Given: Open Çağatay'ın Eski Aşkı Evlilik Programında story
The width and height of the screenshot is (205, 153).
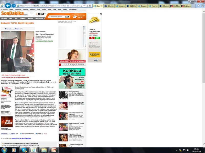Looking at the screenshot, I should [75, 134].
